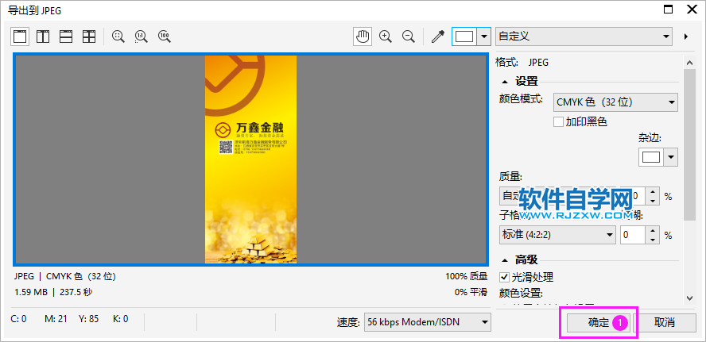Click the 取消 button
This screenshot has height=342, width=706.
[x=665, y=322]
